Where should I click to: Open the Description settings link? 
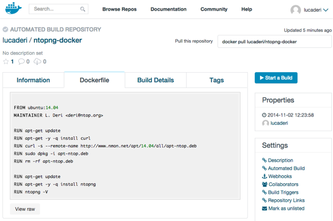[280, 160]
